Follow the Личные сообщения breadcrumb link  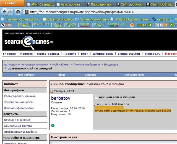87,65
